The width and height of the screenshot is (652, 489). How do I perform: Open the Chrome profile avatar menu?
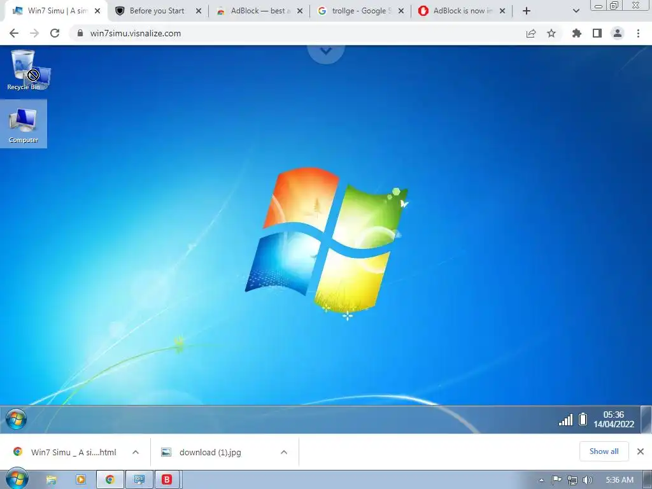(x=618, y=33)
